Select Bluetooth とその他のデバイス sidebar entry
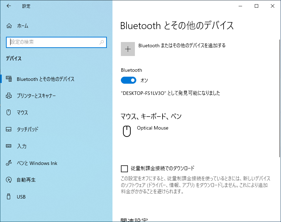The image size is (281, 222). point(46,79)
